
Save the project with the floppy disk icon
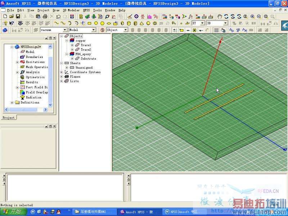coord(18,17)
